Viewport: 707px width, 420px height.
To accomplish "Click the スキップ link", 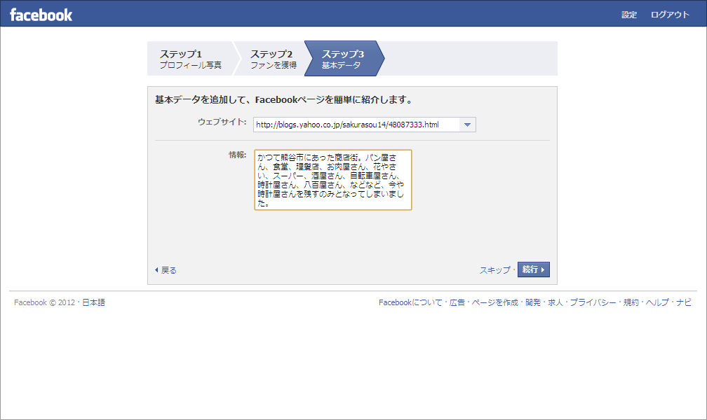I will point(494,270).
